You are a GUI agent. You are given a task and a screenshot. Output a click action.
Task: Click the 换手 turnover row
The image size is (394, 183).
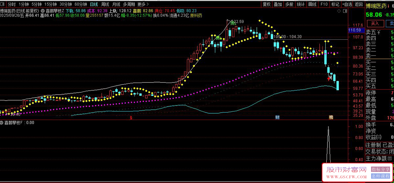point(380,125)
